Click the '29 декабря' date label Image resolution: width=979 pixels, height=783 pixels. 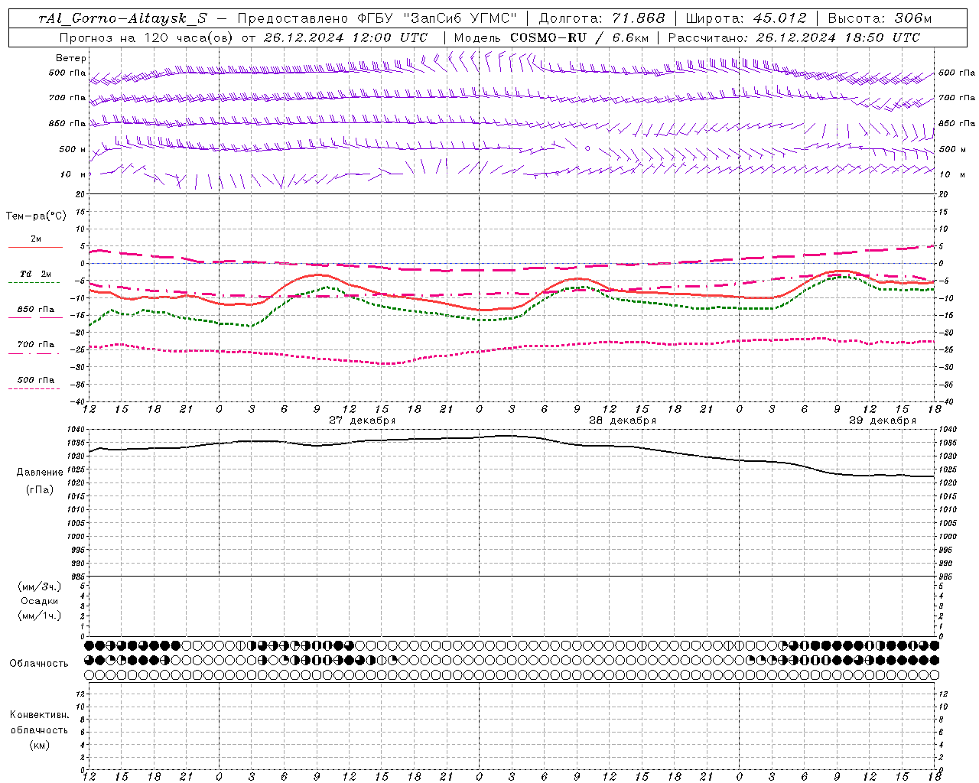tap(883, 421)
